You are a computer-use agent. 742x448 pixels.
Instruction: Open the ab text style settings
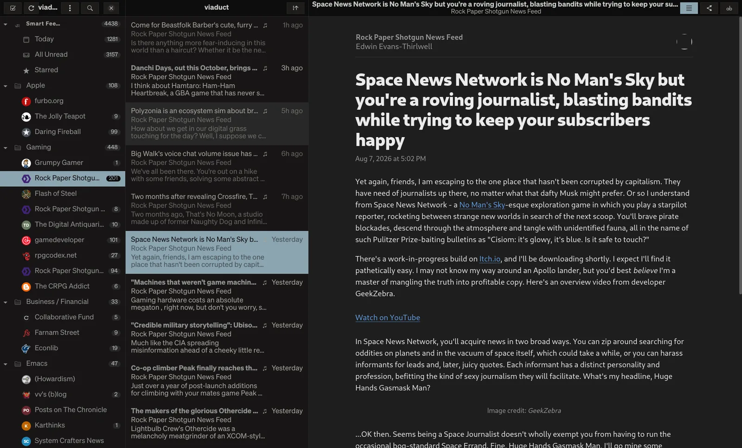pos(729,8)
